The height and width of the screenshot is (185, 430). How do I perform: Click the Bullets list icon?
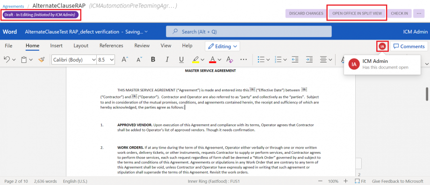pos(261,60)
